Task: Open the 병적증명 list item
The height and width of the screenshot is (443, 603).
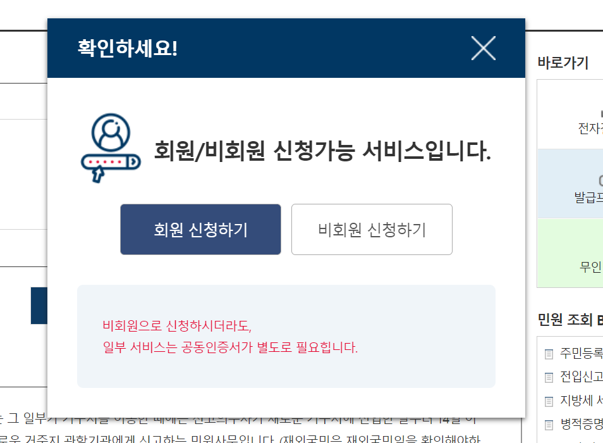Action: pos(581,424)
